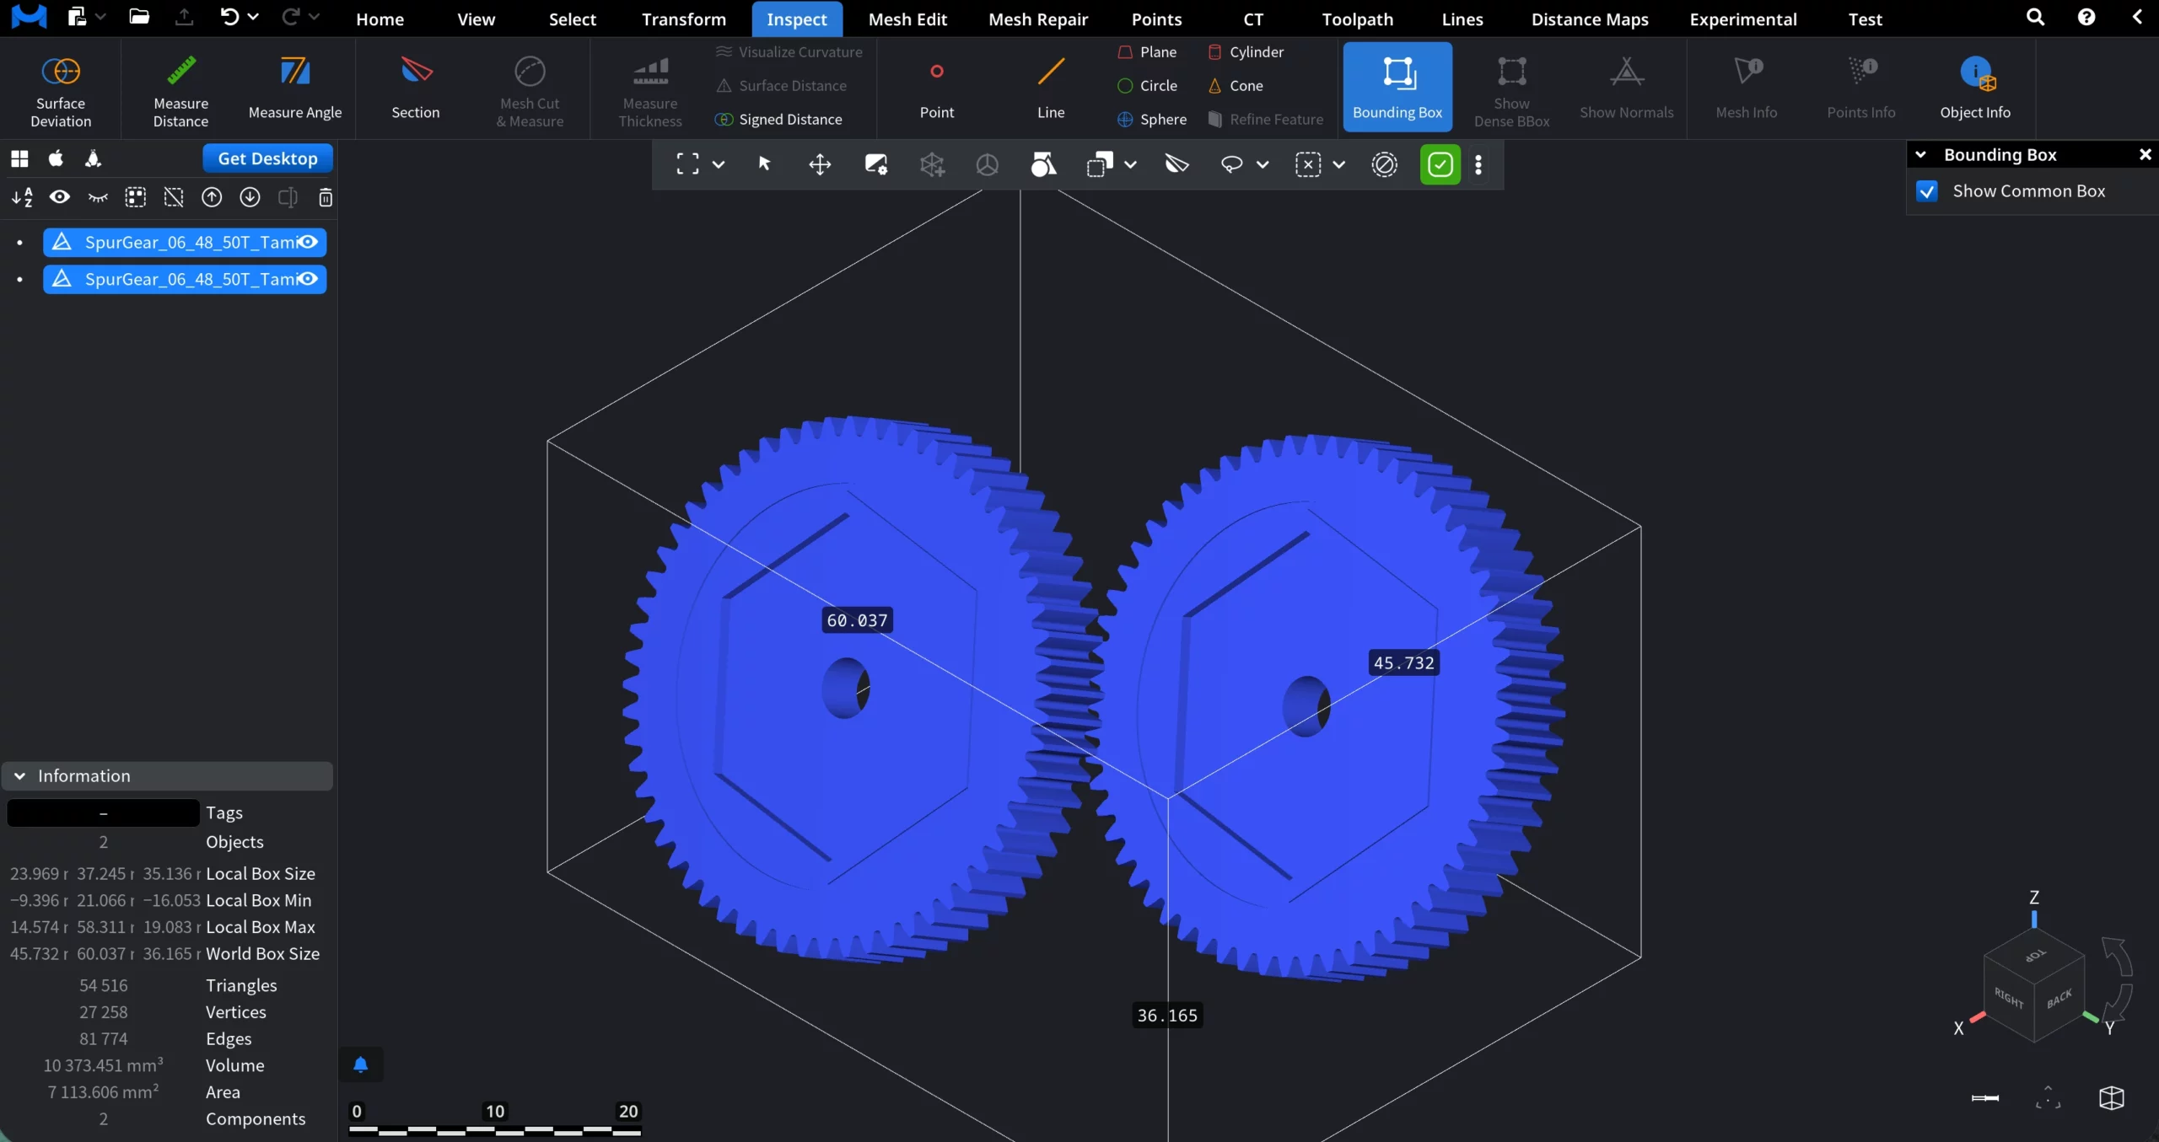Click the closed-eye hide-all toggle
Viewport: 2159px width, 1142px height.
click(97, 196)
